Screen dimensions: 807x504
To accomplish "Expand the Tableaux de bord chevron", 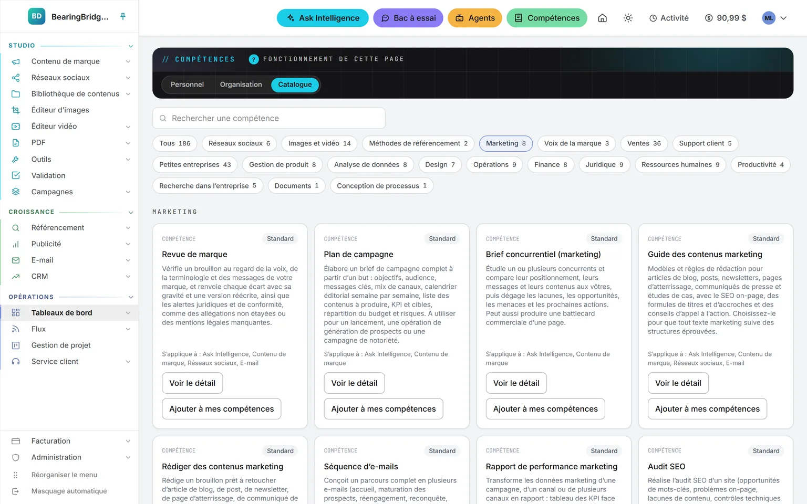I will (128, 313).
